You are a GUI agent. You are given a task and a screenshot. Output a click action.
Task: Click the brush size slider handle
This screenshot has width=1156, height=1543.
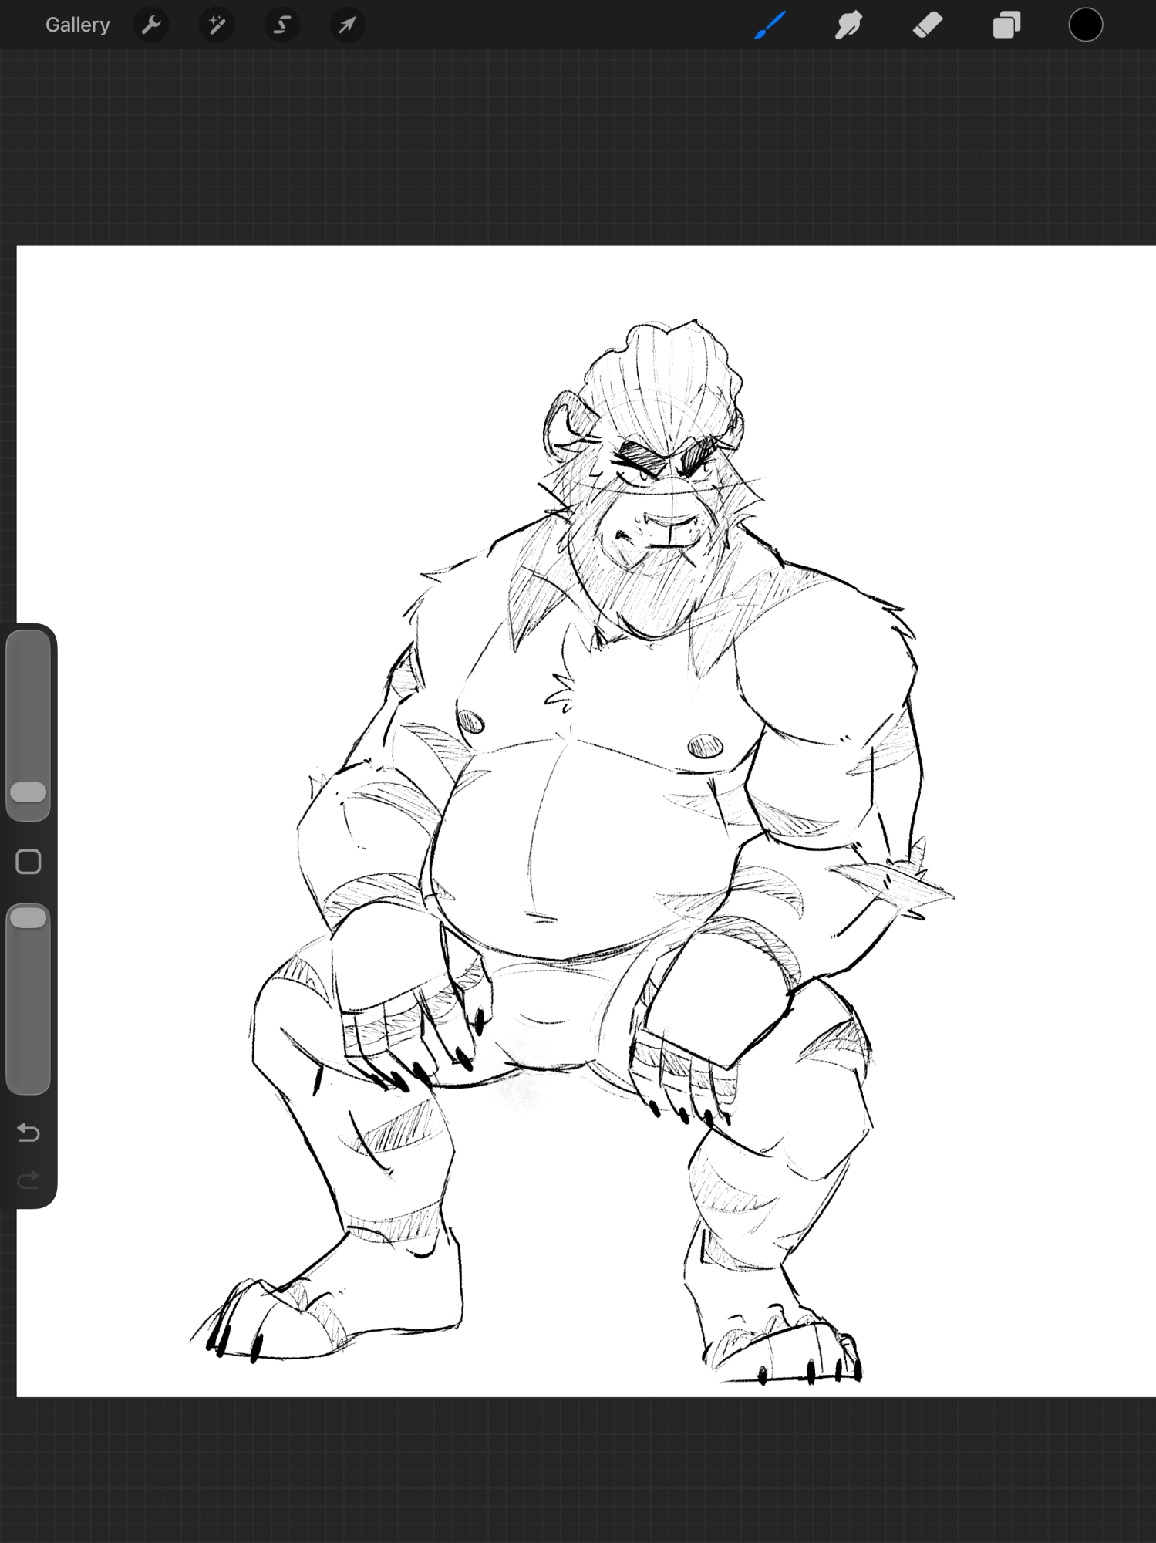(29, 792)
